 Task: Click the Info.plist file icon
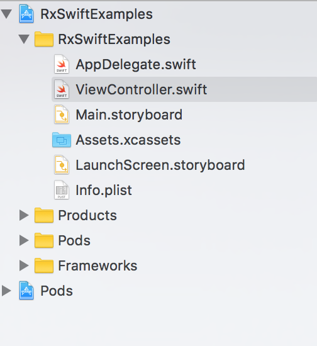62,190
